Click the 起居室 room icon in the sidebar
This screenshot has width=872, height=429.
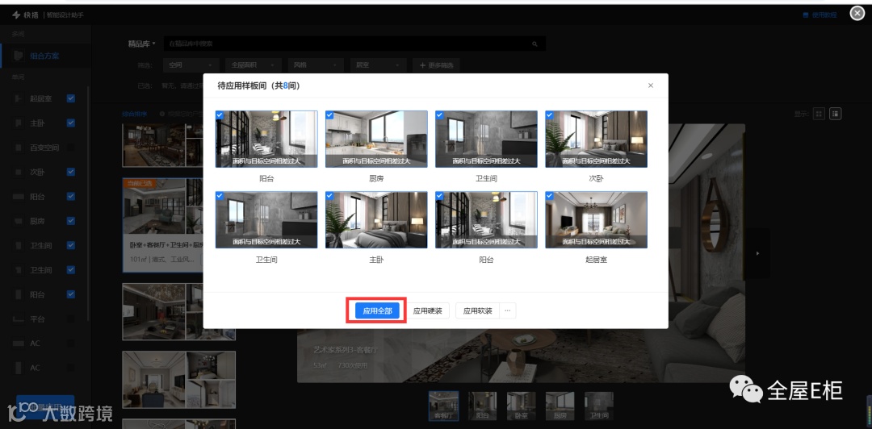(19, 99)
